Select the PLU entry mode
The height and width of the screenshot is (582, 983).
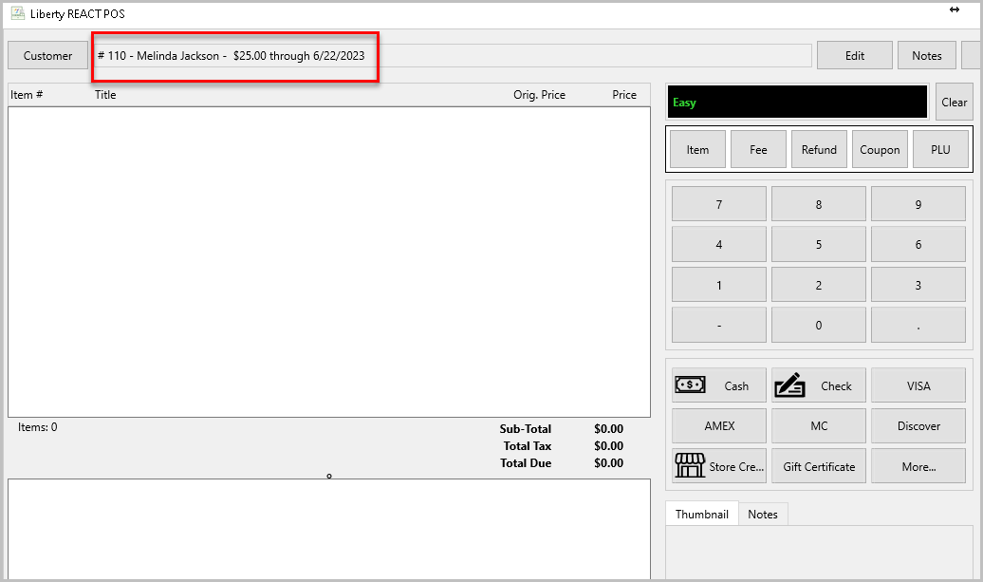[940, 150]
